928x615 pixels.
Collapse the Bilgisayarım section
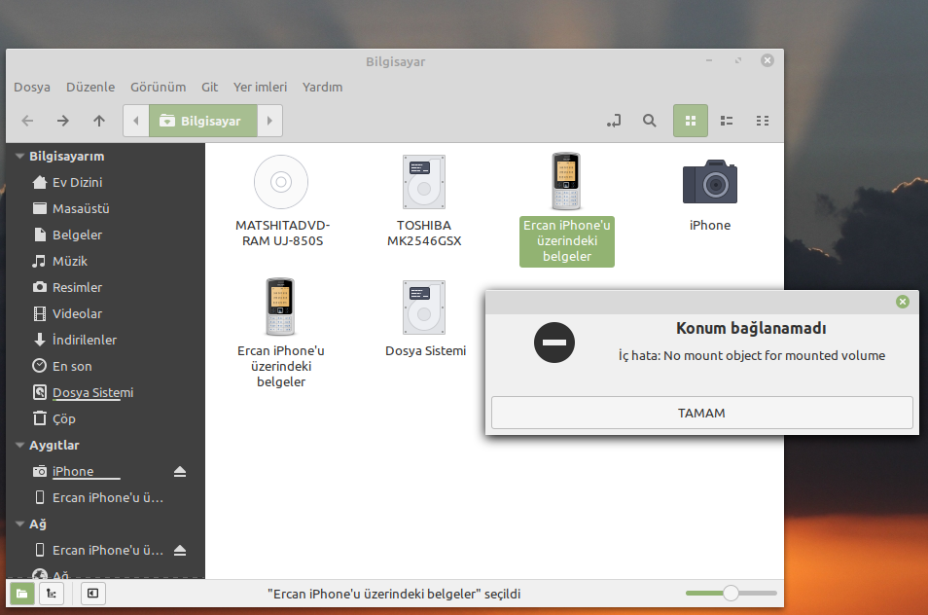20,157
